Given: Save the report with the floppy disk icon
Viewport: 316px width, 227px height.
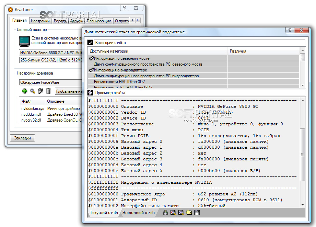Looking at the screenshot, I should coord(197,213).
